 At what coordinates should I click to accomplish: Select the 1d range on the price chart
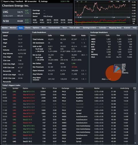tap(77, 1)
